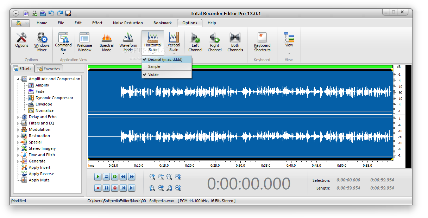This screenshot has width=428, height=218.
Task: Toggle loop playback button
Action: point(106,177)
